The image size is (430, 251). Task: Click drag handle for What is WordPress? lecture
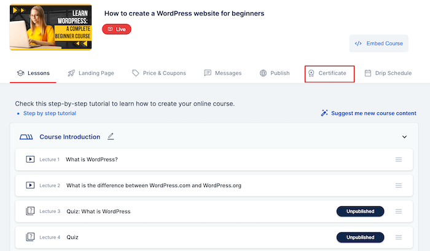pyautogui.click(x=399, y=160)
